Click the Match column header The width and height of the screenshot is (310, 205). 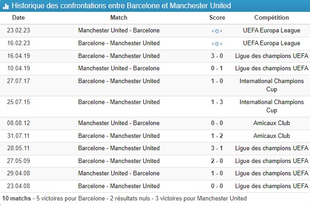119,18
